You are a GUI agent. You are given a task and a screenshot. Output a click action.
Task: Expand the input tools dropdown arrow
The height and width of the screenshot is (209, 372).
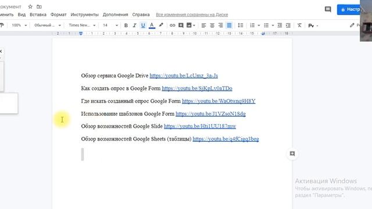point(317,26)
